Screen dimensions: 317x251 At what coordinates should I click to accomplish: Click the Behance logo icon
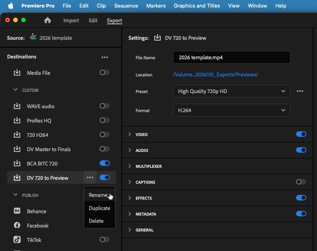[x=17, y=211]
